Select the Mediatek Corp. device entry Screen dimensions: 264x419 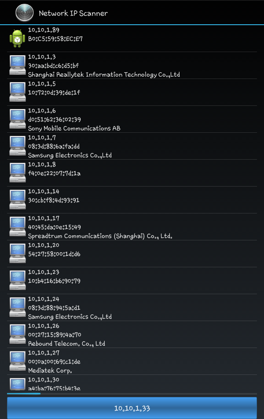[x=132, y=361]
